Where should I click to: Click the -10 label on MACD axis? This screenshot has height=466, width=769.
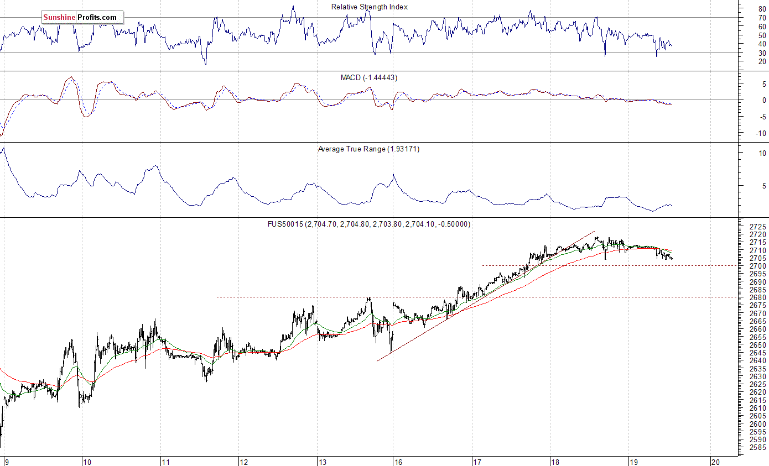click(x=761, y=133)
